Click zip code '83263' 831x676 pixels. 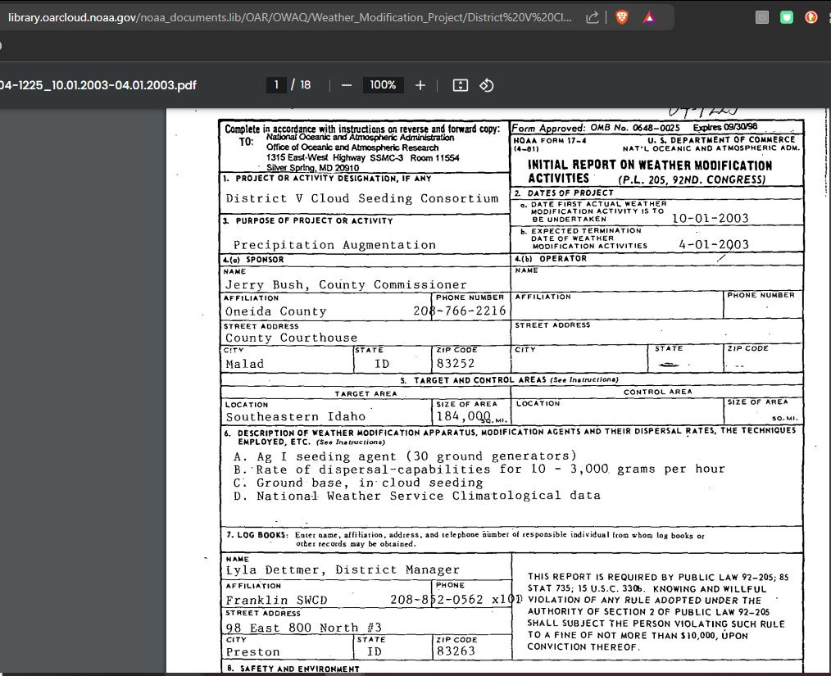[456, 651]
